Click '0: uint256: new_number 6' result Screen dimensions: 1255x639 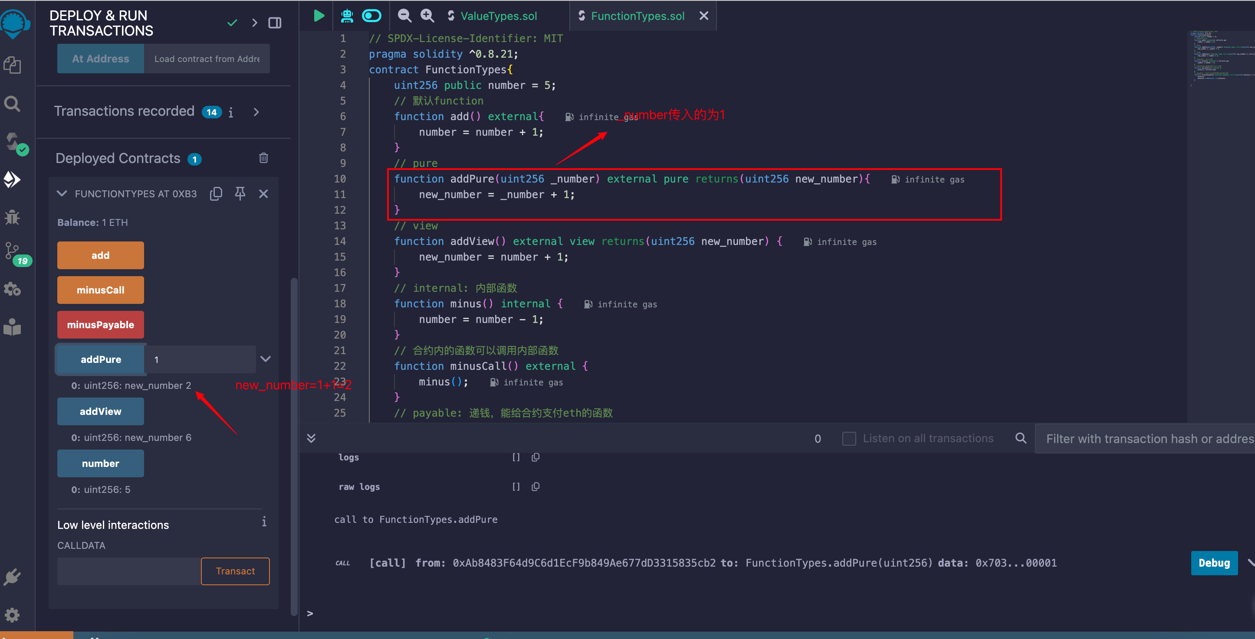point(131,437)
